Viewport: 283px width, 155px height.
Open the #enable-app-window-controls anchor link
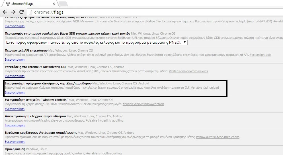(x=143, y=104)
